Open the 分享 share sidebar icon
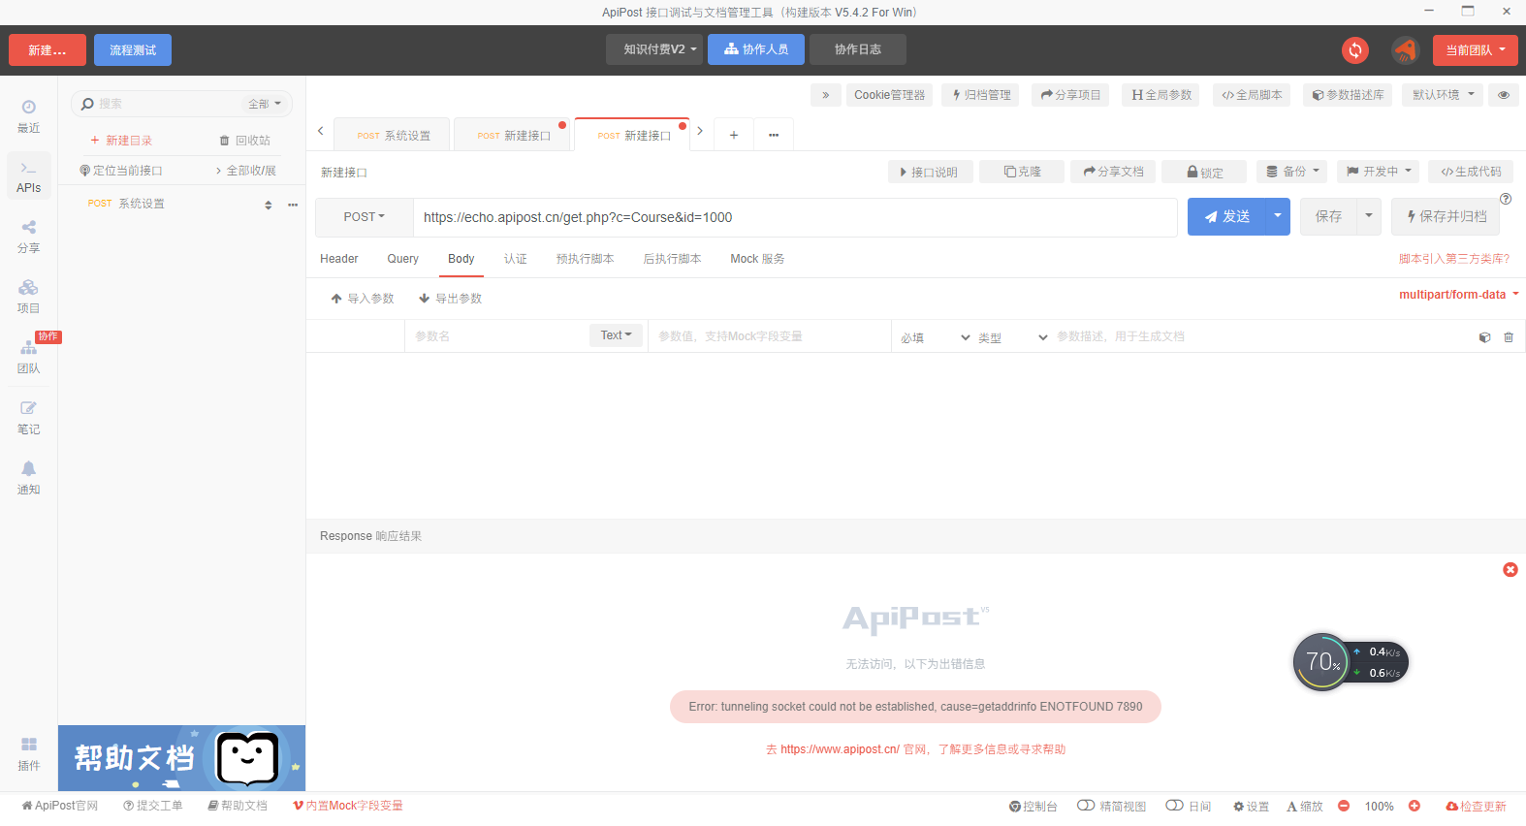 [x=29, y=237]
